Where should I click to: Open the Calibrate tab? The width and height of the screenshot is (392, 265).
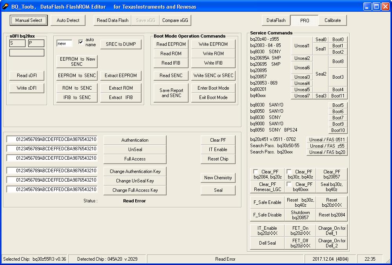[332, 20]
